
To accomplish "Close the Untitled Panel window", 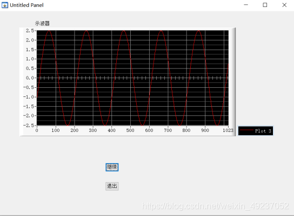I will pos(284,5).
